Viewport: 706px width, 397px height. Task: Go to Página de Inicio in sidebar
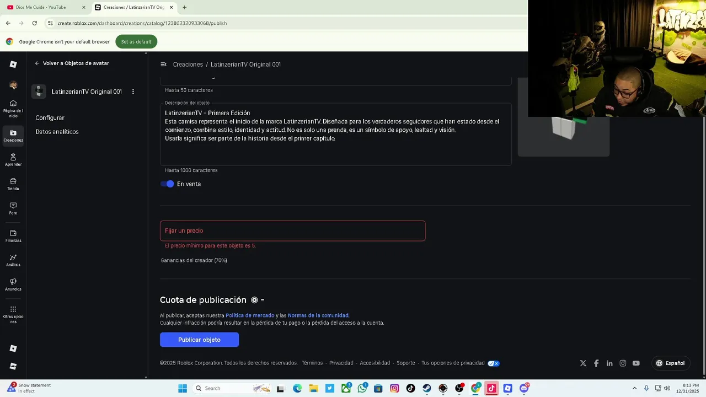(x=13, y=109)
